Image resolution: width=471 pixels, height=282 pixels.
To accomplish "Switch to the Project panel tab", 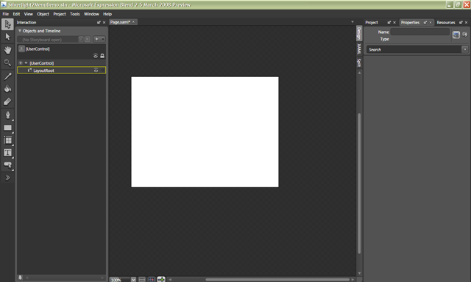I will pos(372,23).
